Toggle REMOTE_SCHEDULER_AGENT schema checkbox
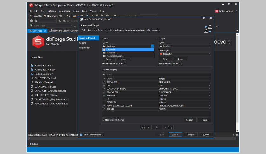Screen dimensions: 266x154 (x=104, y=106)
